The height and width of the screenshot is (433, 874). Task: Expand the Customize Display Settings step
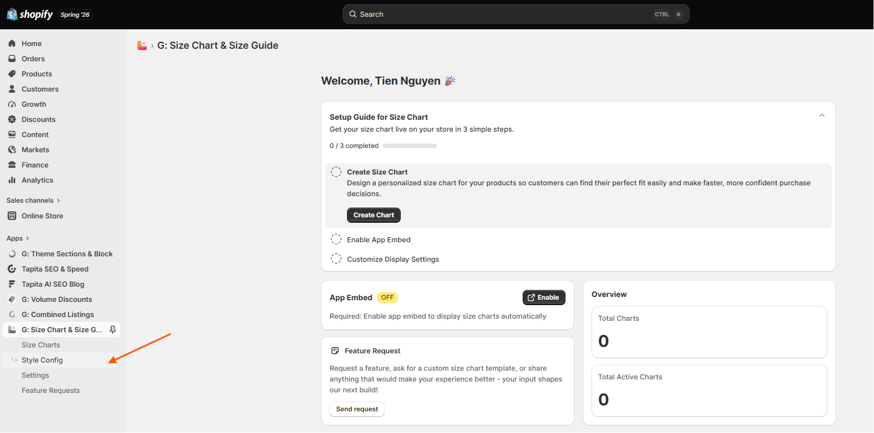393,259
